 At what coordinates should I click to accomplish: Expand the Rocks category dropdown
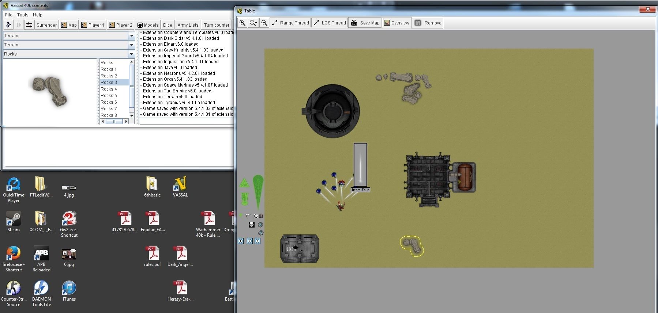point(132,54)
